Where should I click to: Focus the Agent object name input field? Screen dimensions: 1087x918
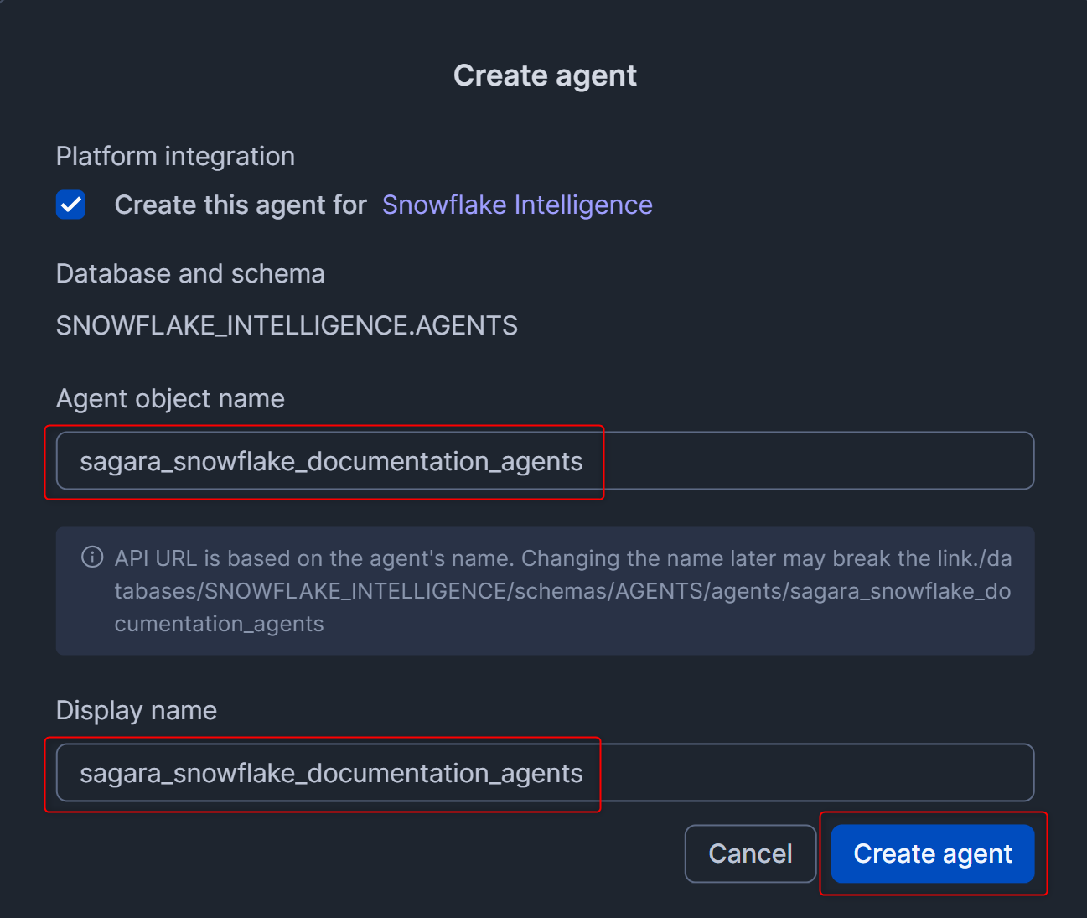tap(545, 460)
